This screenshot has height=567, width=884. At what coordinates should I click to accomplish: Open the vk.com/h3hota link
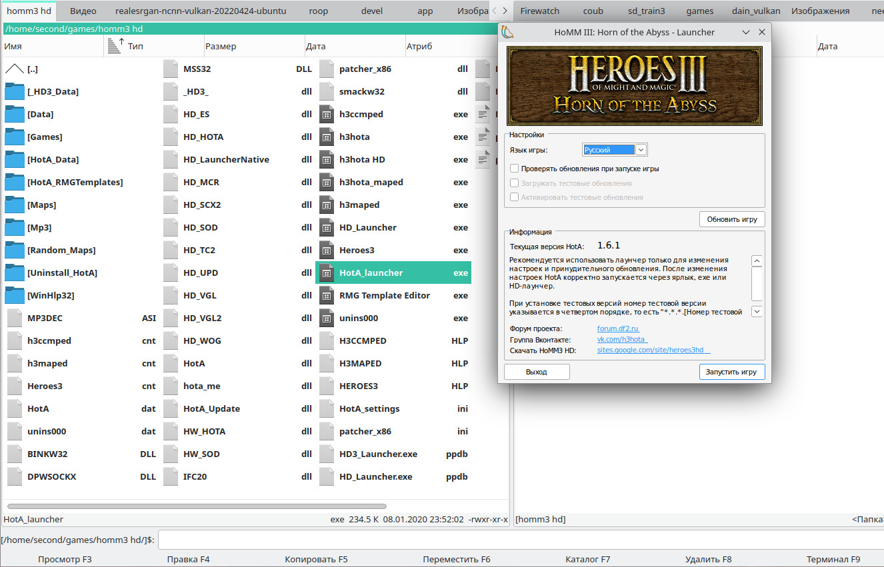[622, 340]
